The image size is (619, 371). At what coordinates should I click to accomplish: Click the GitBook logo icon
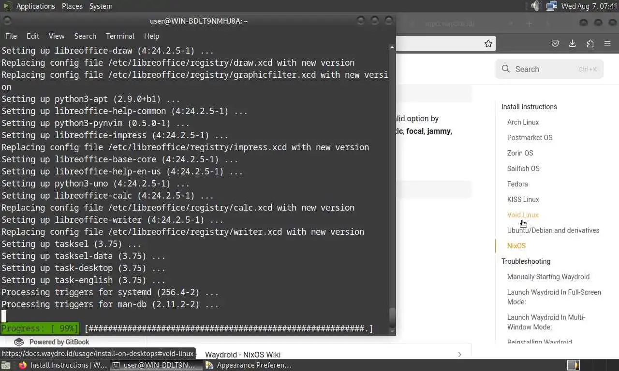[19, 342]
